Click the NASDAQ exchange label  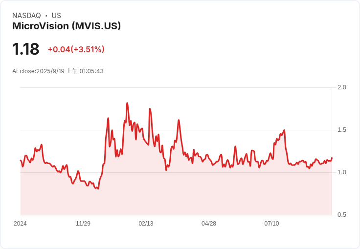tap(26, 16)
